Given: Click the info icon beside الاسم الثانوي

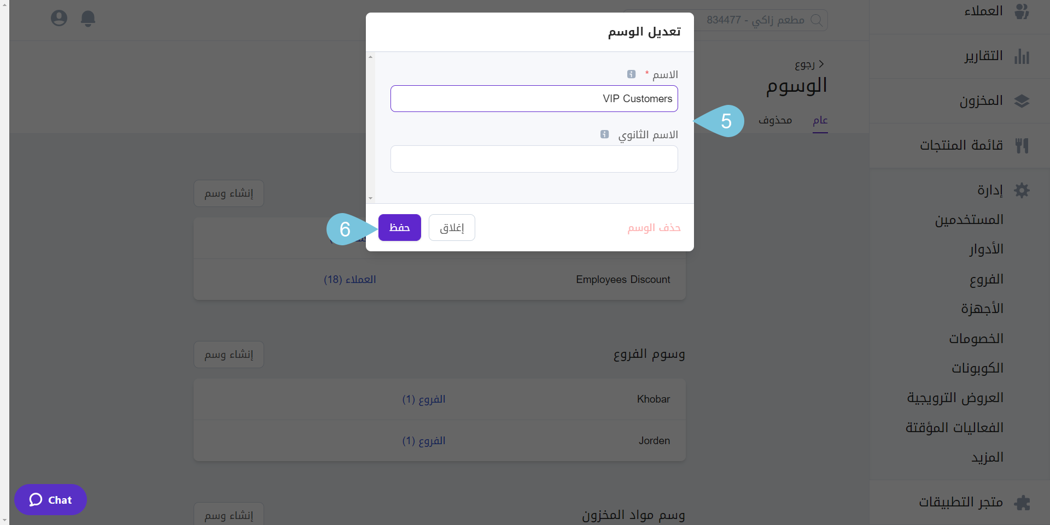Looking at the screenshot, I should coord(604,134).
